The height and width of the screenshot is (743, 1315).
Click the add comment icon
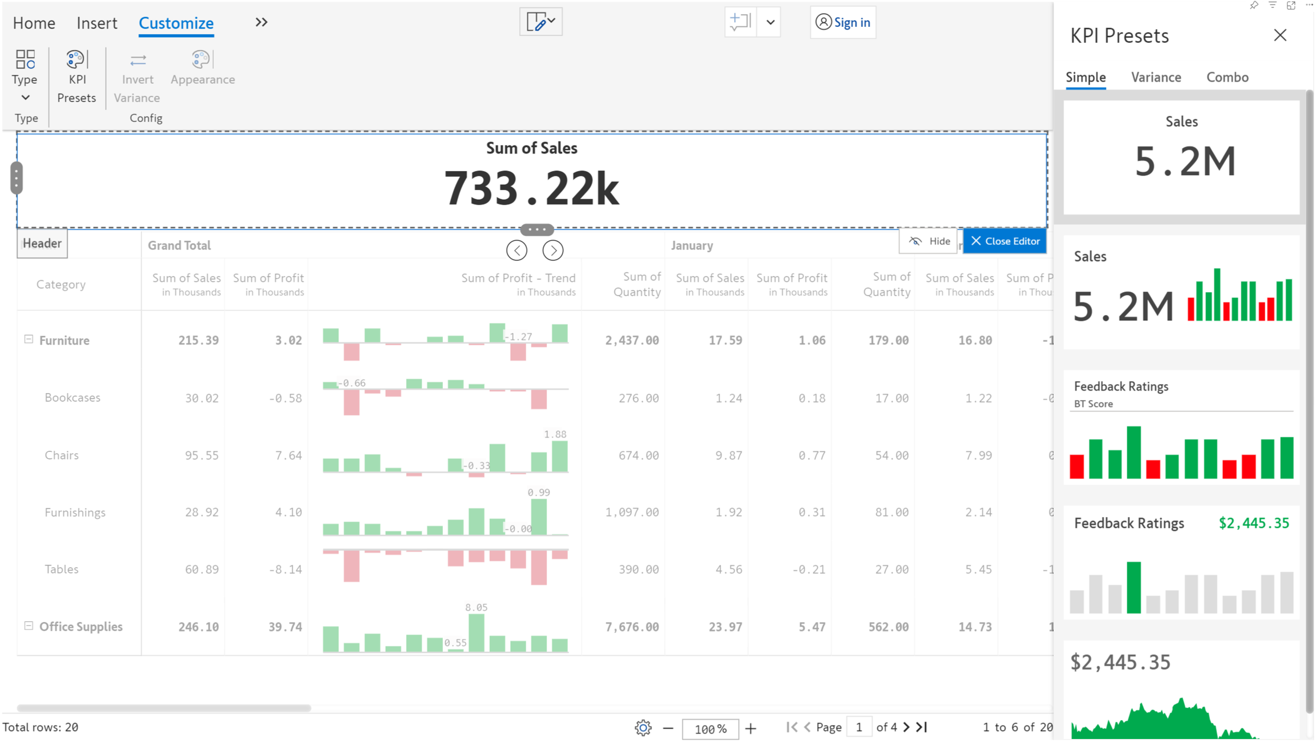(740, 22)
